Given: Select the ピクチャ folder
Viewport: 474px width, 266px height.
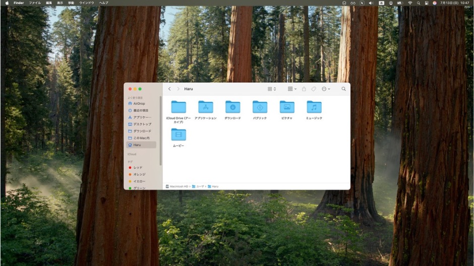Looking at the screenshot, I should pos(287,107).
